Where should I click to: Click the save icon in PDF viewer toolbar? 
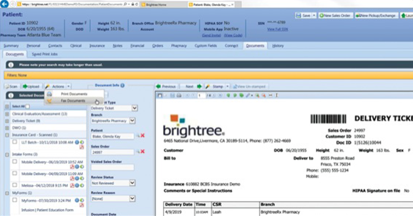[172, 96]
